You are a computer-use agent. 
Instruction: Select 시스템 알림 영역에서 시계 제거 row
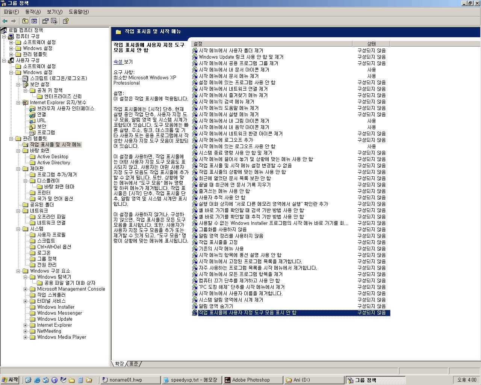291,300
